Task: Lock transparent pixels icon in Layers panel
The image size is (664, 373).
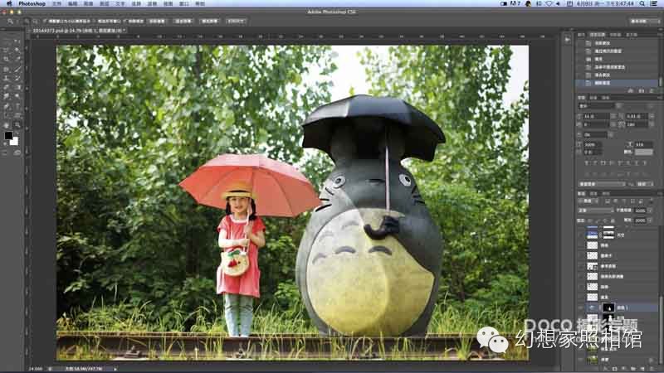Action: (591, 220)
